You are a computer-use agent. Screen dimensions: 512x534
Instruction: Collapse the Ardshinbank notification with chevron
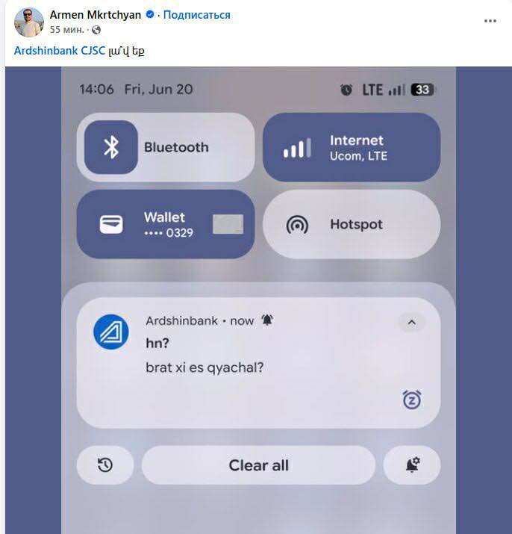(411, 322)
